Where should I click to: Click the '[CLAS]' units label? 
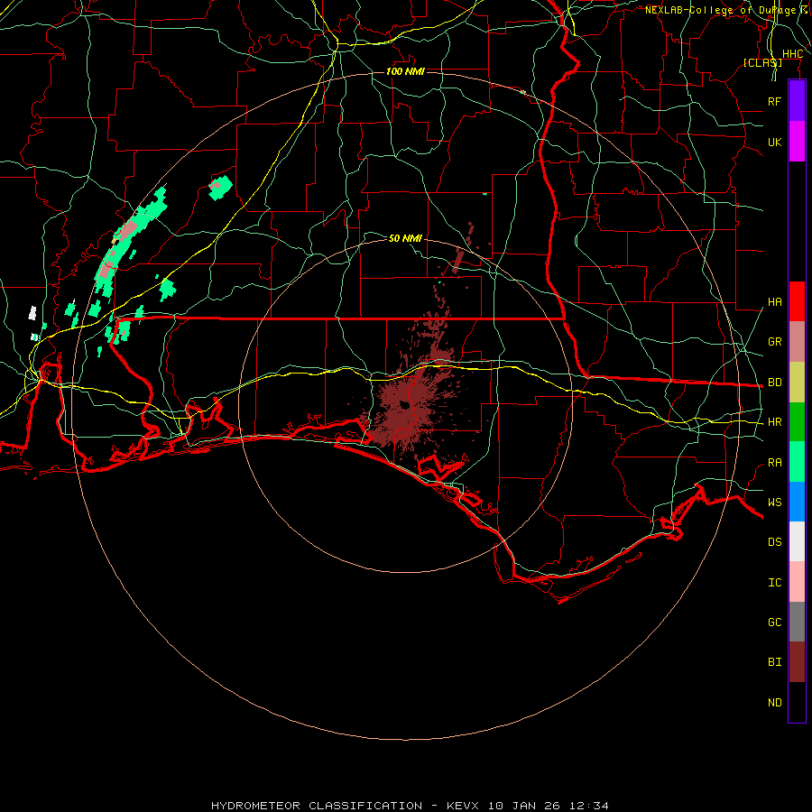[x=762, y=62]
